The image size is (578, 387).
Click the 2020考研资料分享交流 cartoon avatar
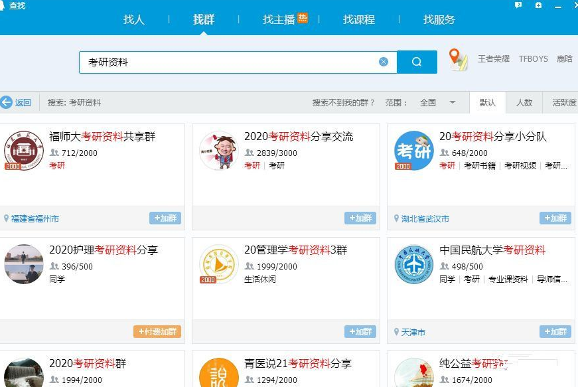[x=218, y=150]
